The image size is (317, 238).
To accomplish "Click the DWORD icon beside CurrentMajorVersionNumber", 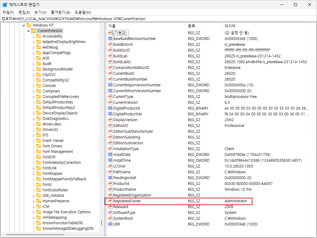I will point(110,85).
